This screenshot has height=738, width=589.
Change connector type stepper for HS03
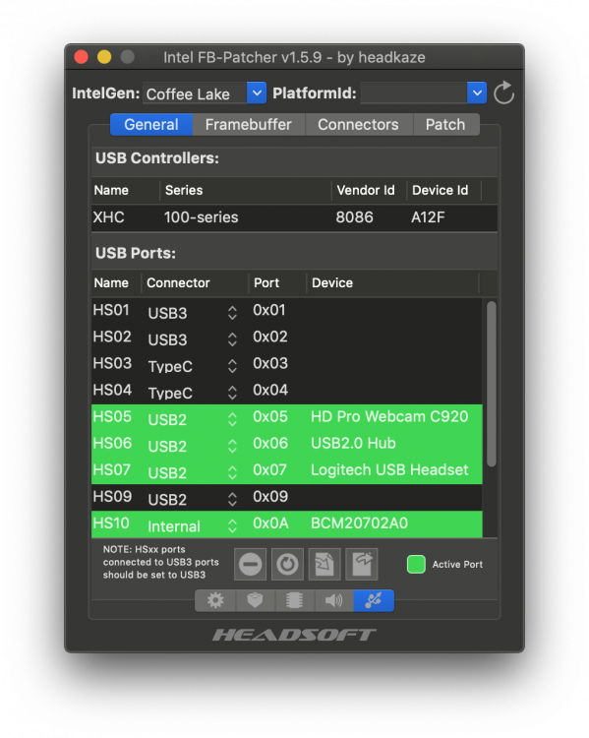pos(232,366)
